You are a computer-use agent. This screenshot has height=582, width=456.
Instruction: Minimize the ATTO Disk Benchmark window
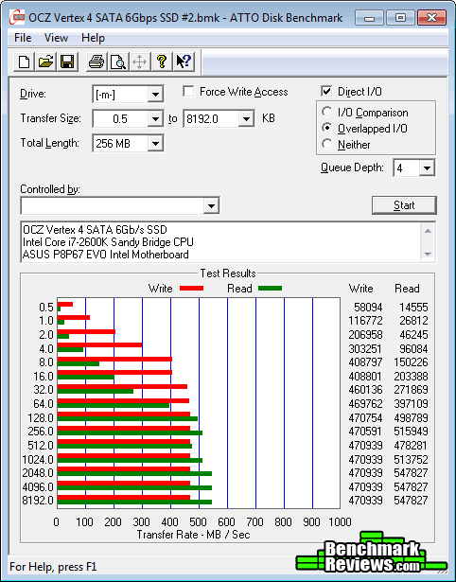point(369,17)
